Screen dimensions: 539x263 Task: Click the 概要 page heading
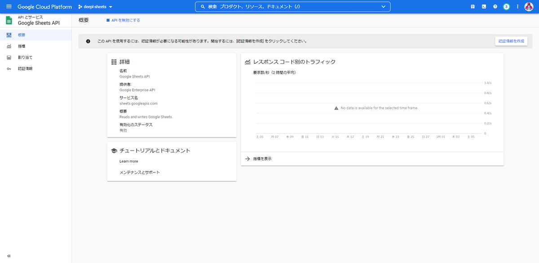(84, 20)
